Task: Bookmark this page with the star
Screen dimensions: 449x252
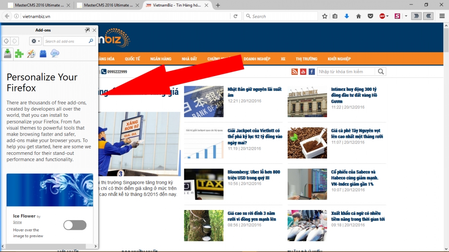Action: [x=324, y=16]
